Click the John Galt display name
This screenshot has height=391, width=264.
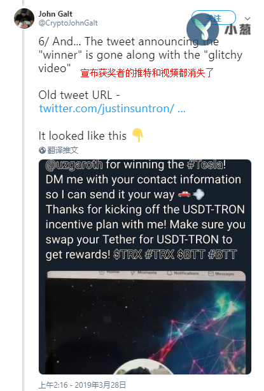55,14
